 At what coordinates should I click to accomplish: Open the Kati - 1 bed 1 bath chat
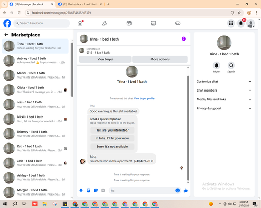coord(35,148)
